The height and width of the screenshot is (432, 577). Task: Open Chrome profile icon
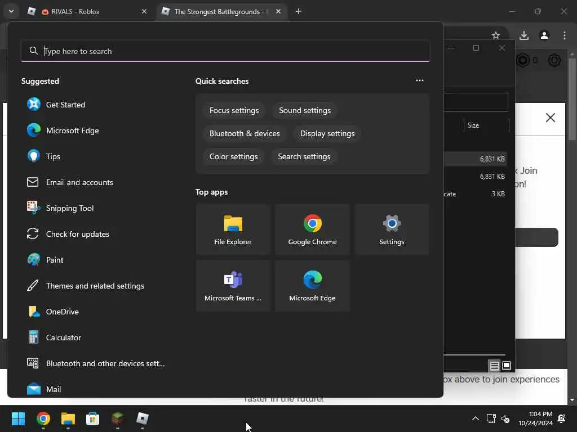pyautogui.click(x=544, y=35)
